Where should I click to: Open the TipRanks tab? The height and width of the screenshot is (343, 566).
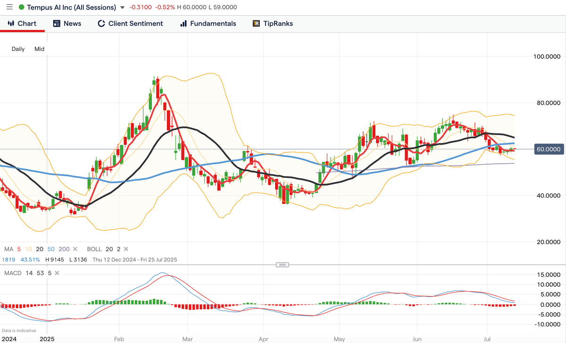273,24
